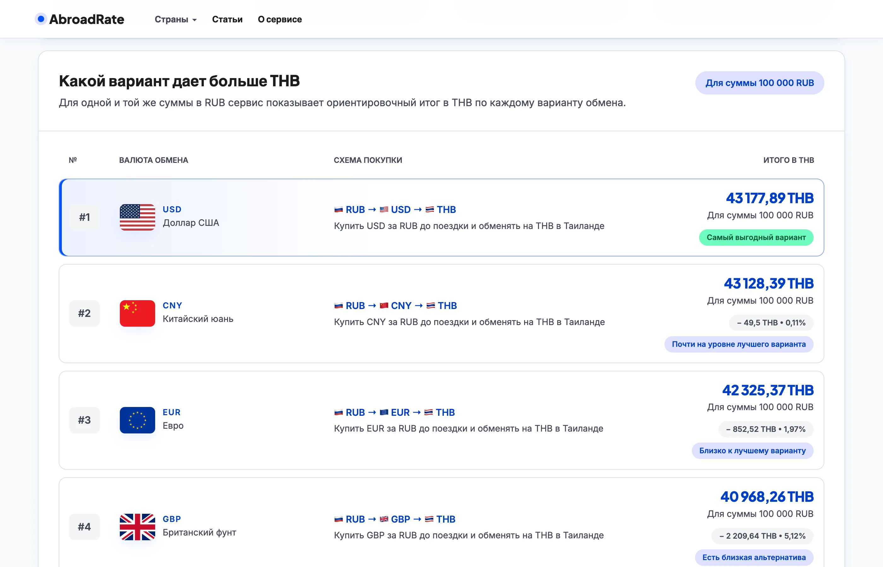This screenshot has height=567, width=883.
Task: Select the 43 128,39 THB total
Action: click(x=769, y=283)
